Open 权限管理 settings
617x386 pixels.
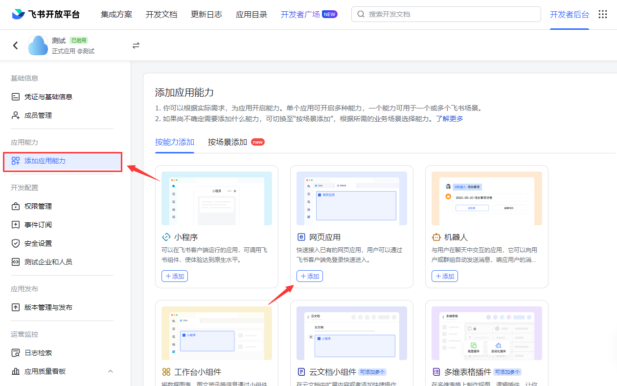38,206
